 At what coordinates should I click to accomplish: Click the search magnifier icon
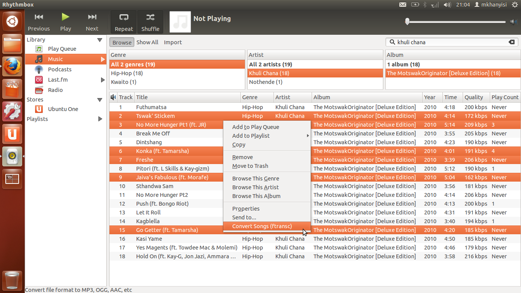pyautogui.click(x=392, y=42)
